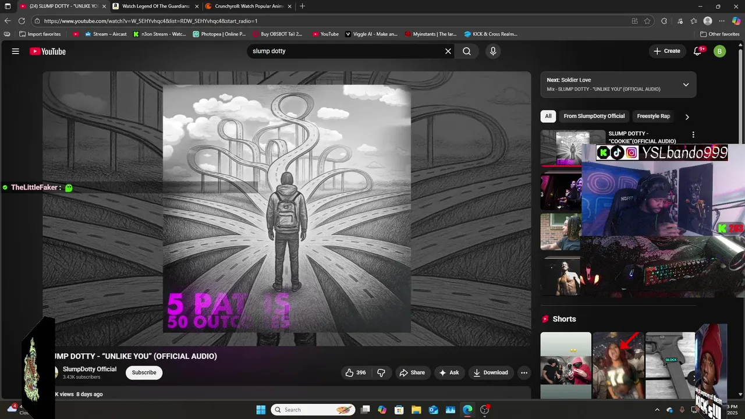Dislike the video with thumbs down

(x=381, y=372)
